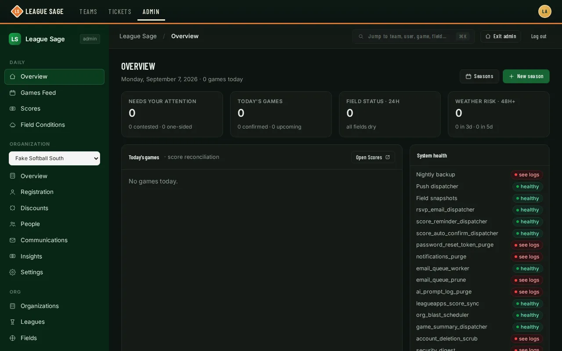Click the League Sage logo icon

click(x=17, y=11)
